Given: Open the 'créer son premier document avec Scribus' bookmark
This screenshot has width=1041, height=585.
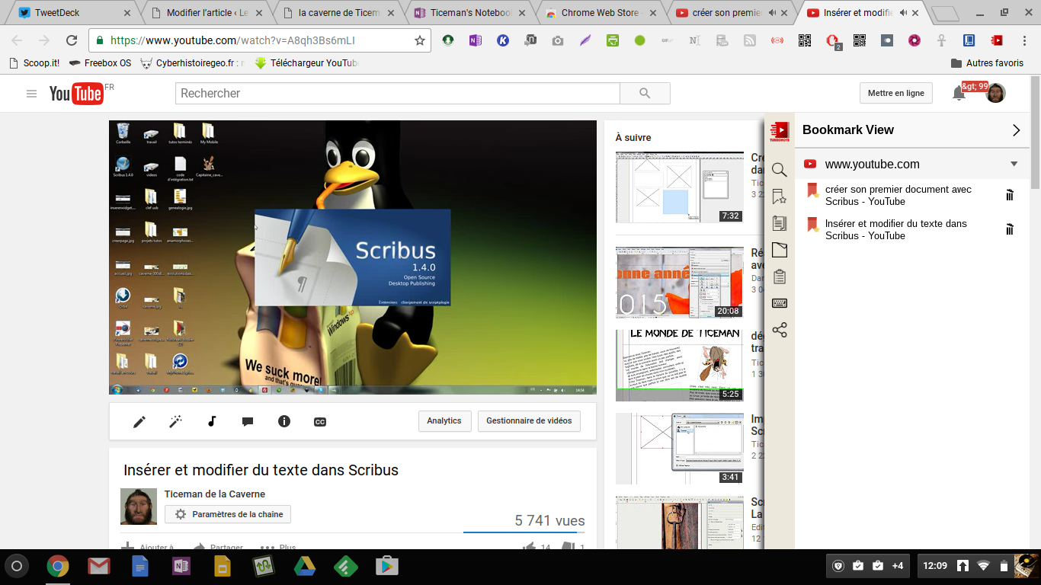Looking at the screenshot, I should (898, 195).
